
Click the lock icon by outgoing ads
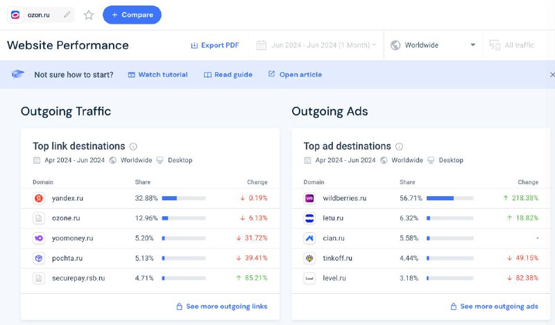click(454, 306)
